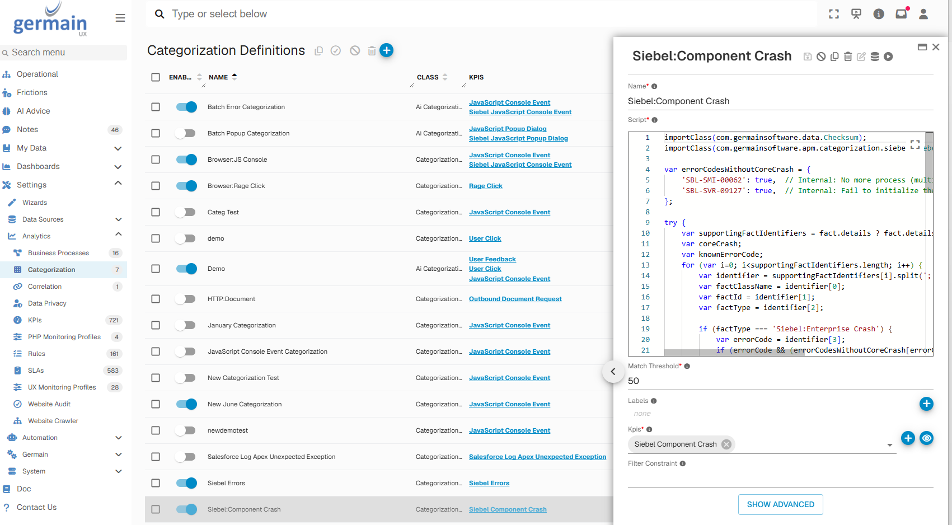Click the save icon in Siebel:Component Crash panel
Screen dimensions: 952x525
pyautogui.click(x=808, y=57)
